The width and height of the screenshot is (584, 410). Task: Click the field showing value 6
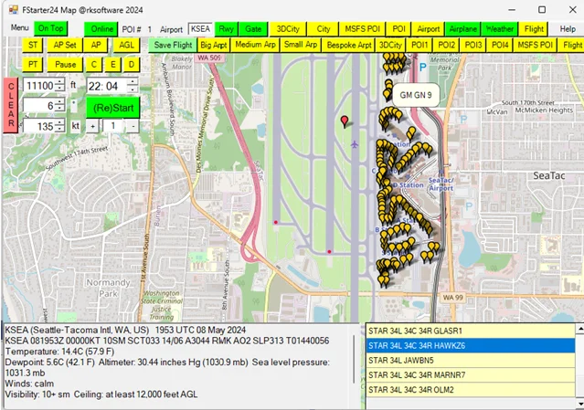click(x=38, y=106)
